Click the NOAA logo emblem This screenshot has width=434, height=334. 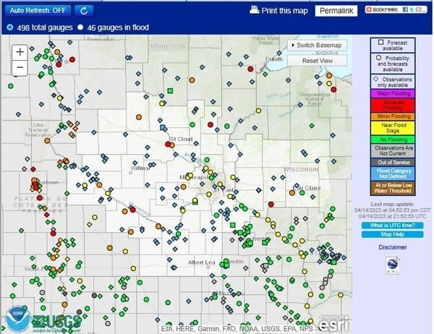click(18, 320)
